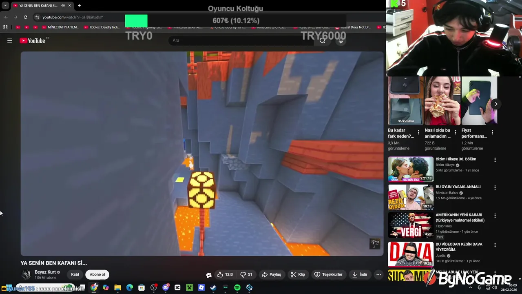Open the Chrome tab search dropdown
This screenshot has width=522, height=294.
point(5,5)
